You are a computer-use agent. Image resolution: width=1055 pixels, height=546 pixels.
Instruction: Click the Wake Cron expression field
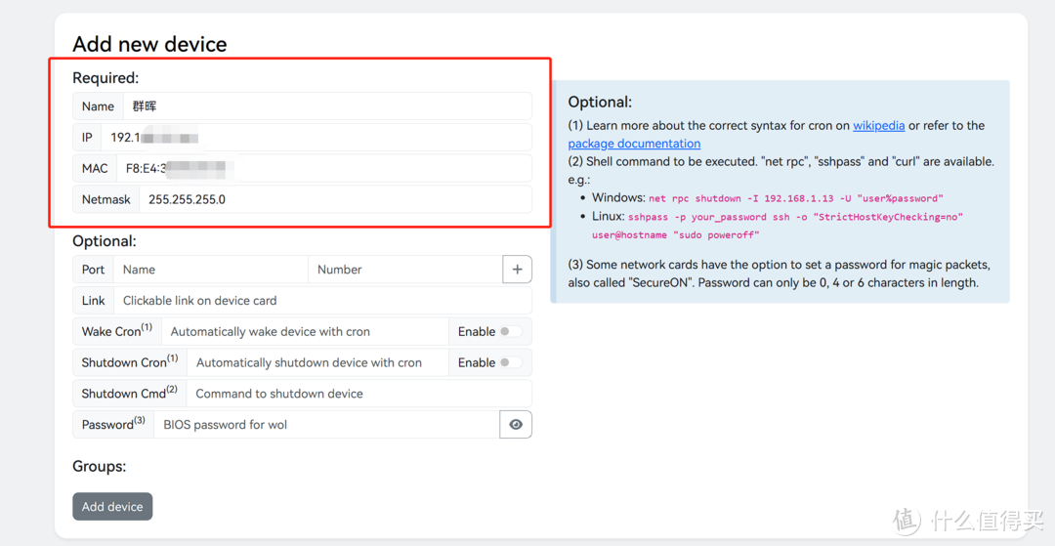(x=305, y=331)
